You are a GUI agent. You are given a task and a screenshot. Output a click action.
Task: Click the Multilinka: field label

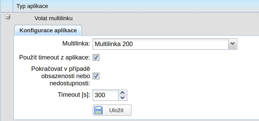(x=76, y=43)
